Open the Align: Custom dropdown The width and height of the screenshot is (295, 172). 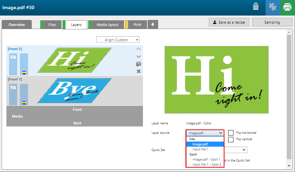click(x=118, y=40)
